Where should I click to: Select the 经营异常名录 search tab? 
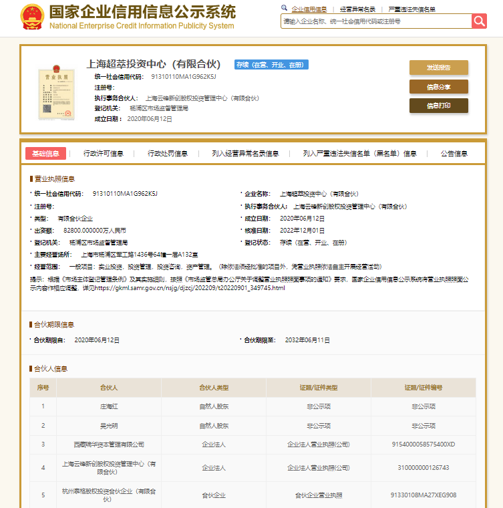pyautogui.click(x=357, y=9)
